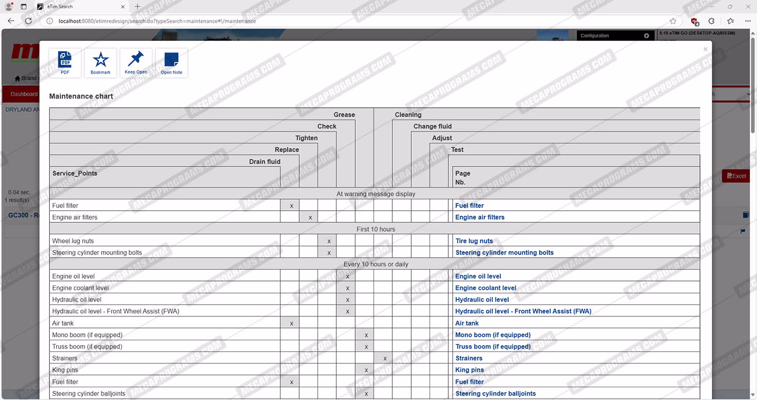Click the 'Wheel lug nuts' service point cell
The height and width of the screenshot is (400, 757).
[x=165, y=241]
